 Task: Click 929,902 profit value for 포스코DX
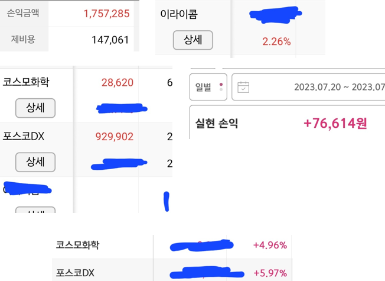tap(115, 137)
